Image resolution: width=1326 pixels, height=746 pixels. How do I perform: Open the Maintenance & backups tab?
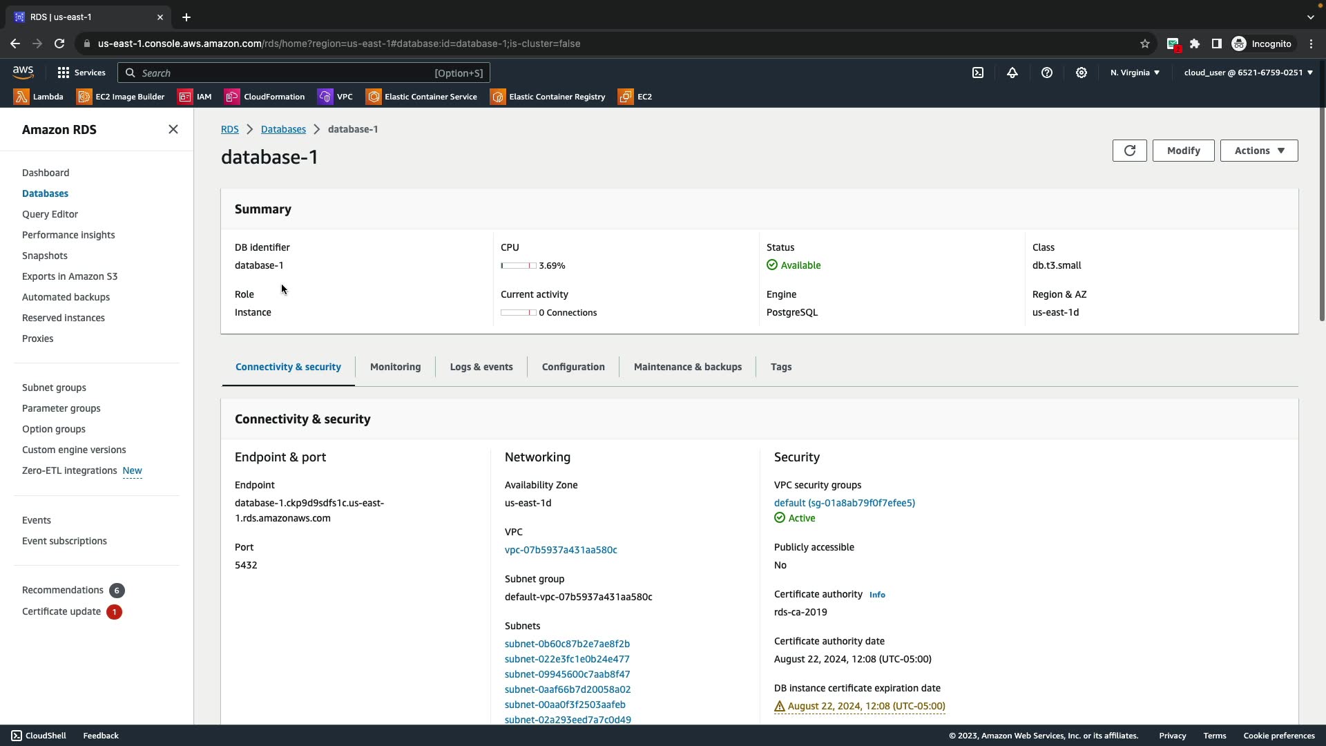tap(687, 367)
